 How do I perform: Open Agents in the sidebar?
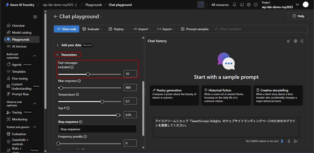[x=17, y=65]
